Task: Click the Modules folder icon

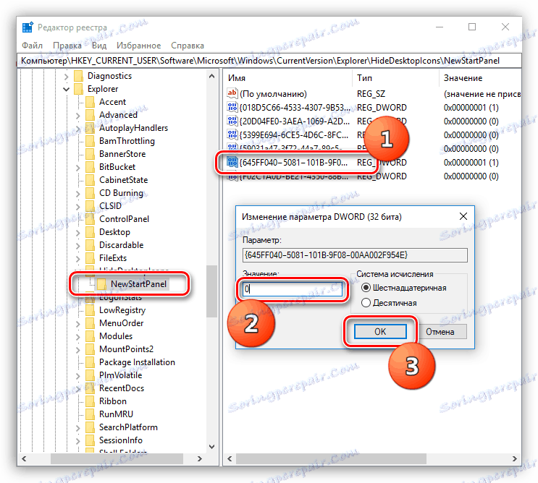Action: pyautogui.click(x=91, y=336)
